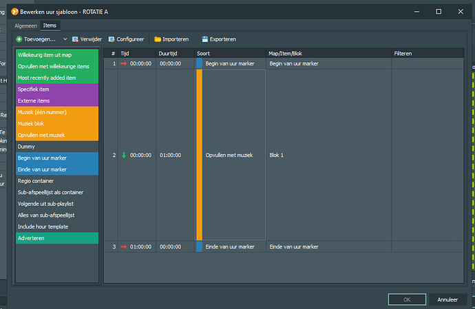475x309 pixels.
Task: Click the 'Soort' column header
Action: point(204,52)
